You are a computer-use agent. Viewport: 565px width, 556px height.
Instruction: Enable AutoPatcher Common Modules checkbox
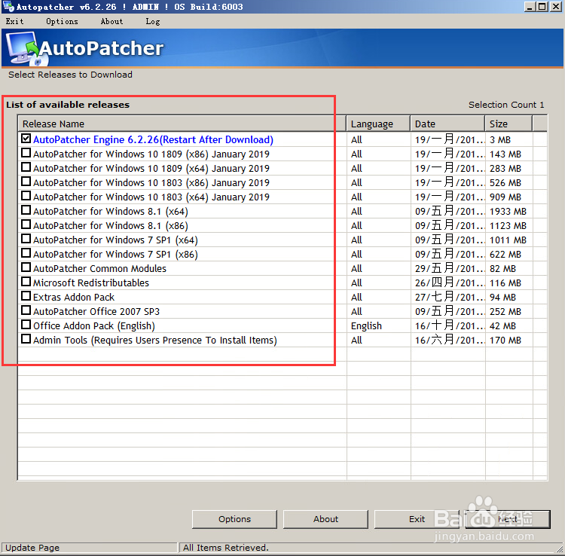(x=26, y=267)
